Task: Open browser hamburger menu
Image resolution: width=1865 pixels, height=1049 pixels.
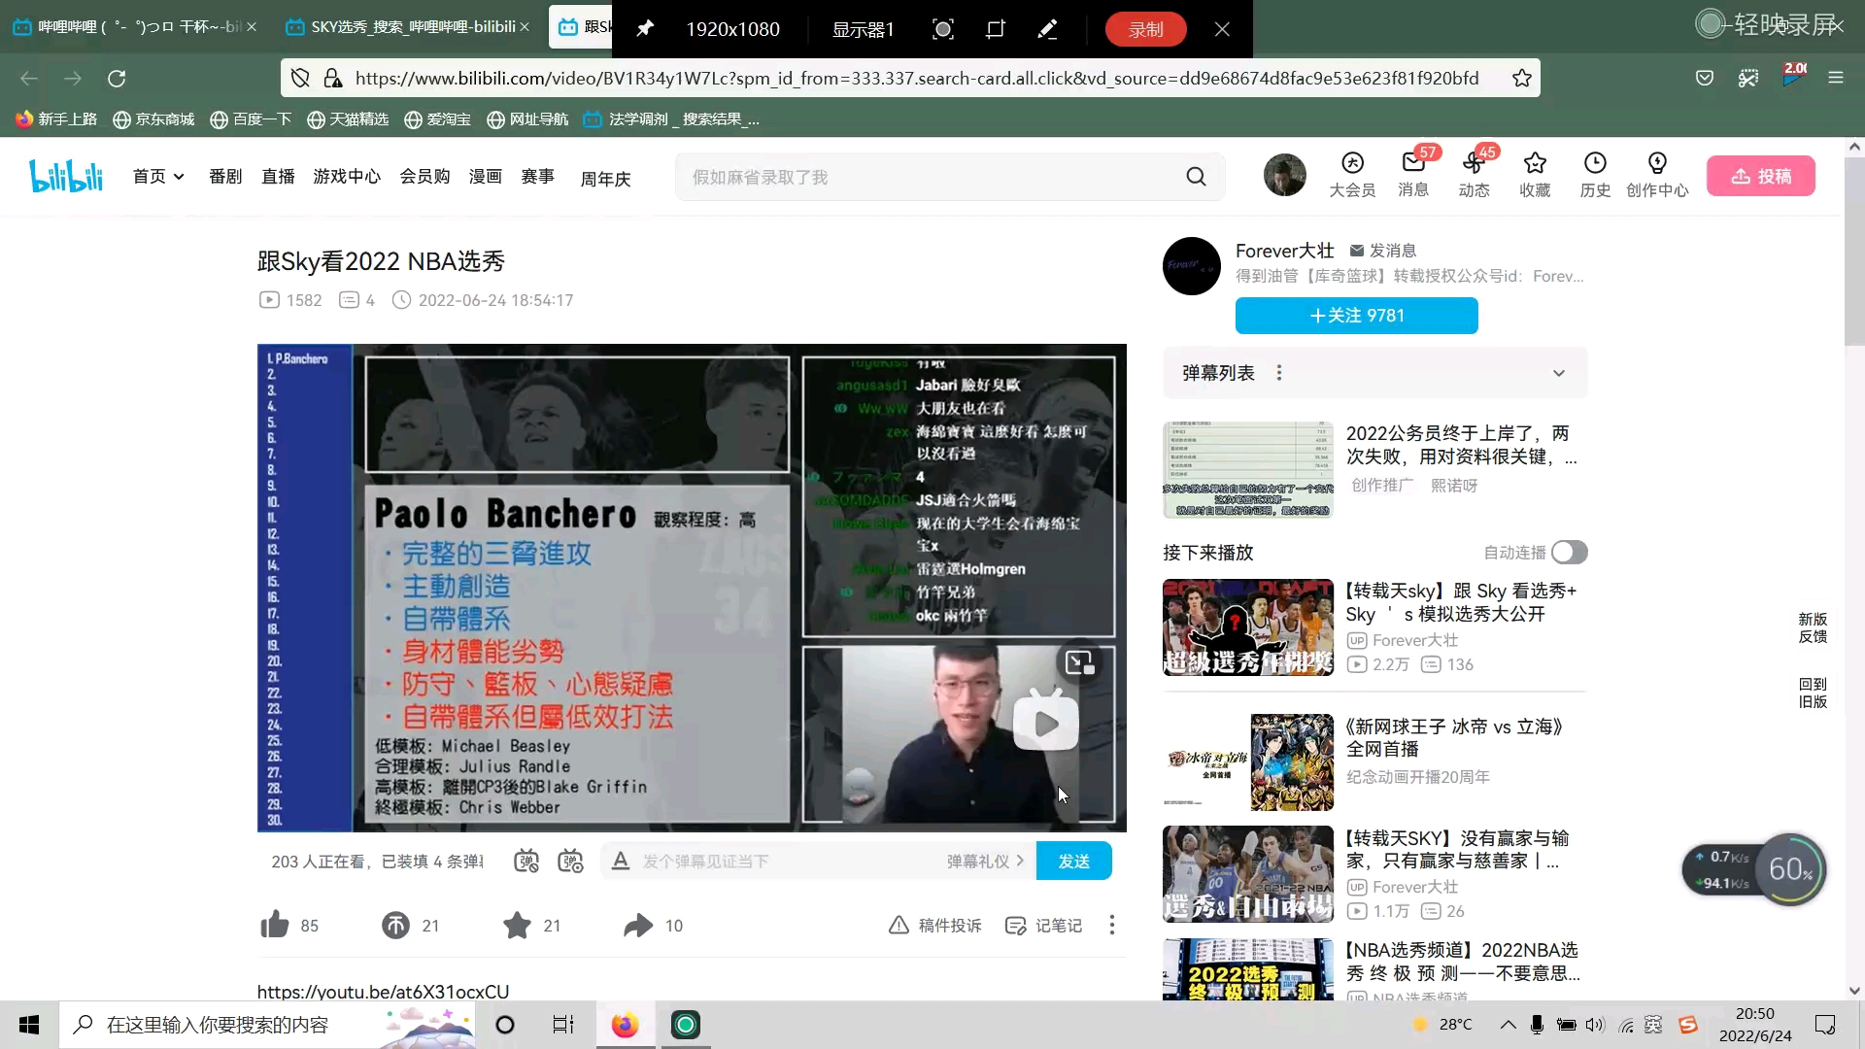Action: [x=1836, y=79]
